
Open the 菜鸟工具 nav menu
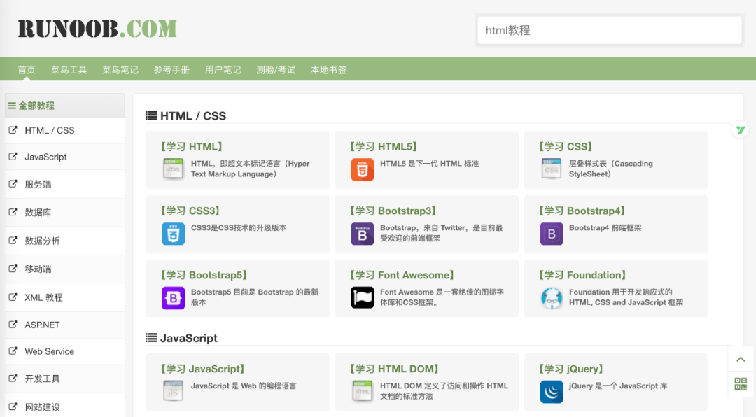[69, 70]
